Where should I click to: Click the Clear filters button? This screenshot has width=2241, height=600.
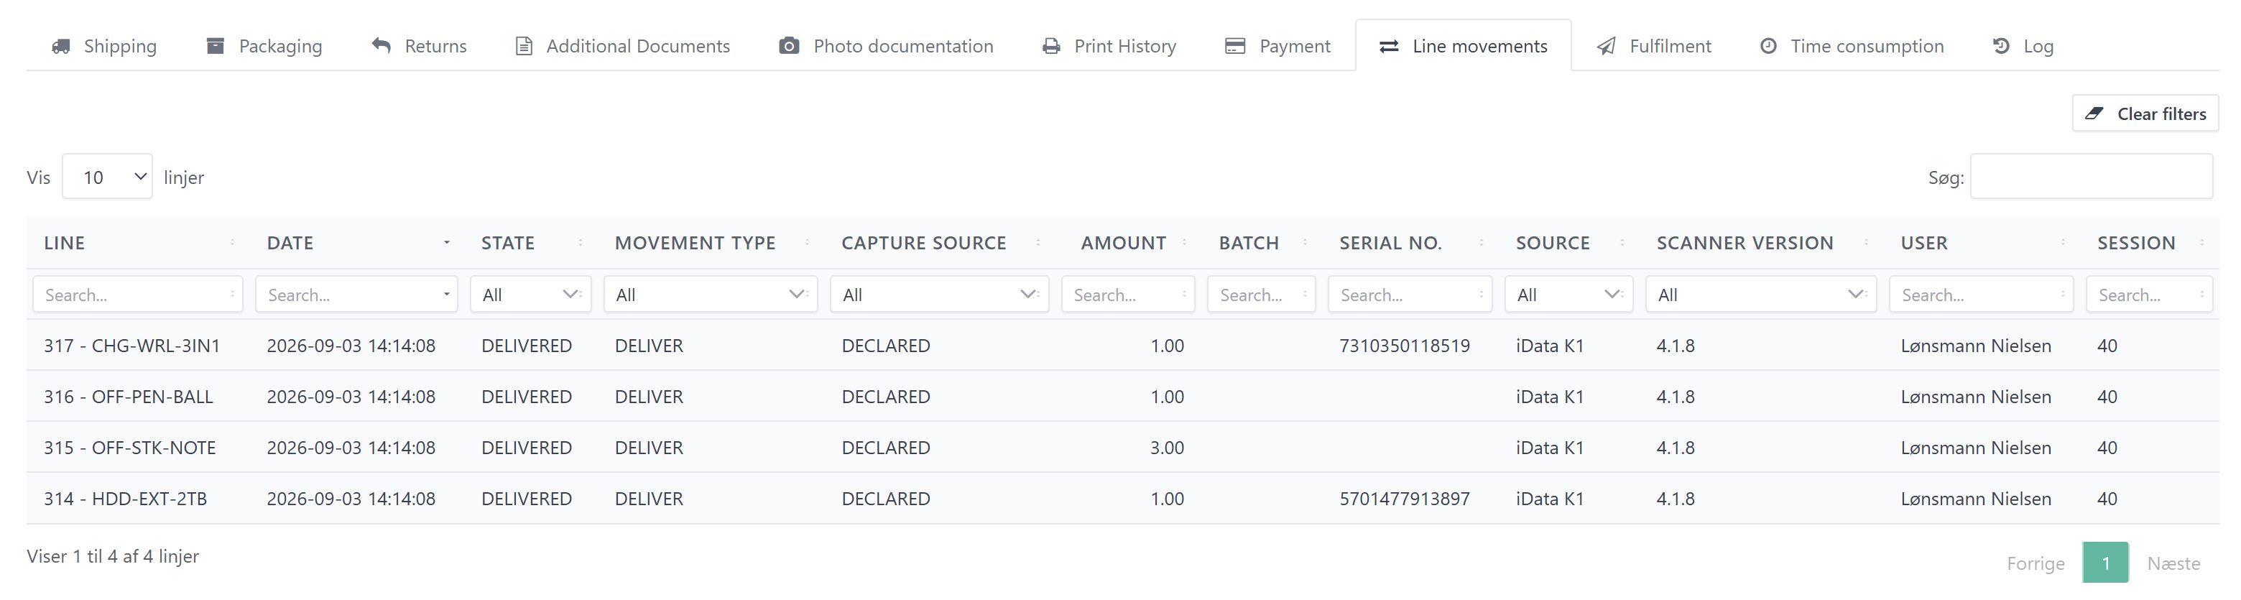tap(2145, 114)
